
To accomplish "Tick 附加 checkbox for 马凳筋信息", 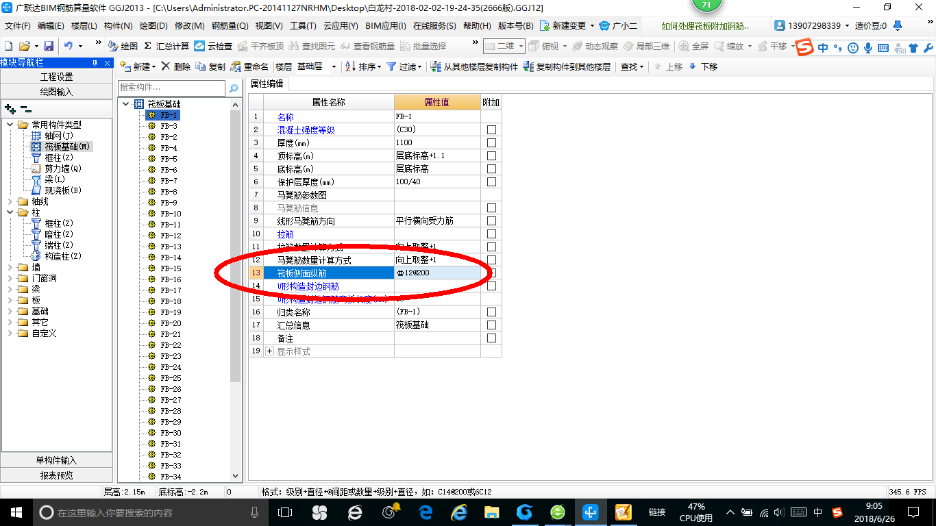I will pyautogui.click(x=491, y=208).
